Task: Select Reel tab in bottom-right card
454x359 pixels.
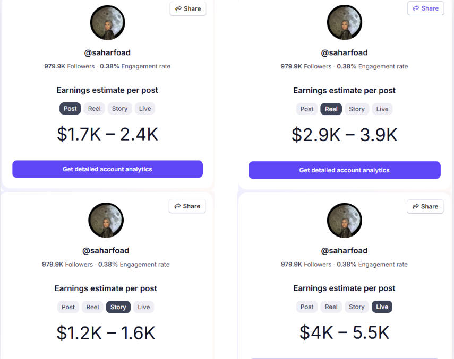Action: click(331, 307)
